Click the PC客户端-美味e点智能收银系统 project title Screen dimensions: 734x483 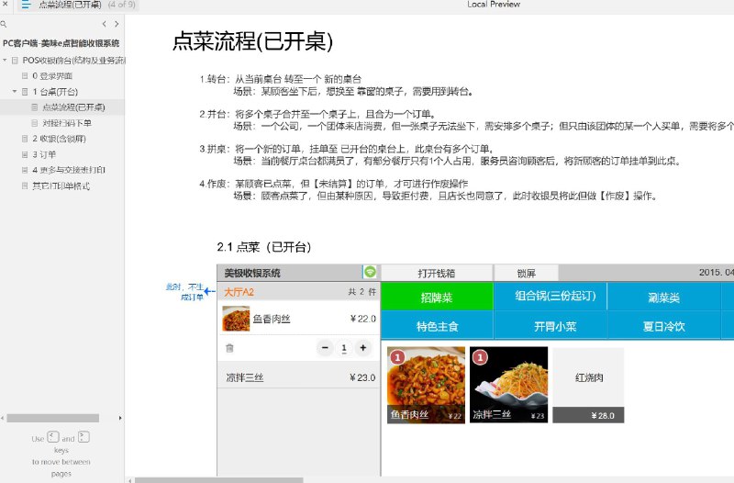(x=61, y=43)
